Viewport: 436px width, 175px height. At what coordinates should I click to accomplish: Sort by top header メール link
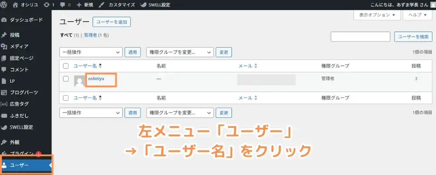point(246,66)
